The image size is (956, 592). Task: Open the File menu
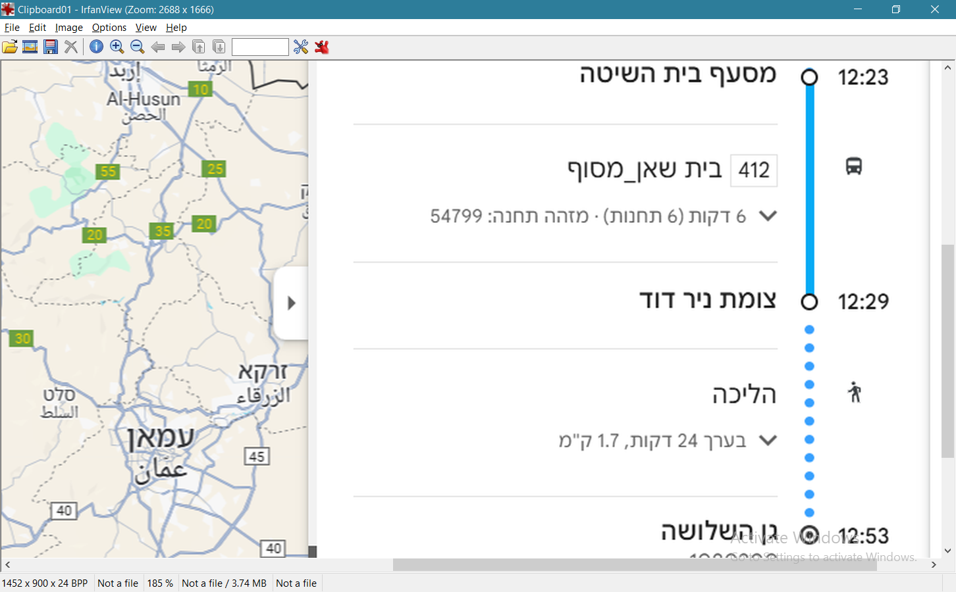point(12,28)
